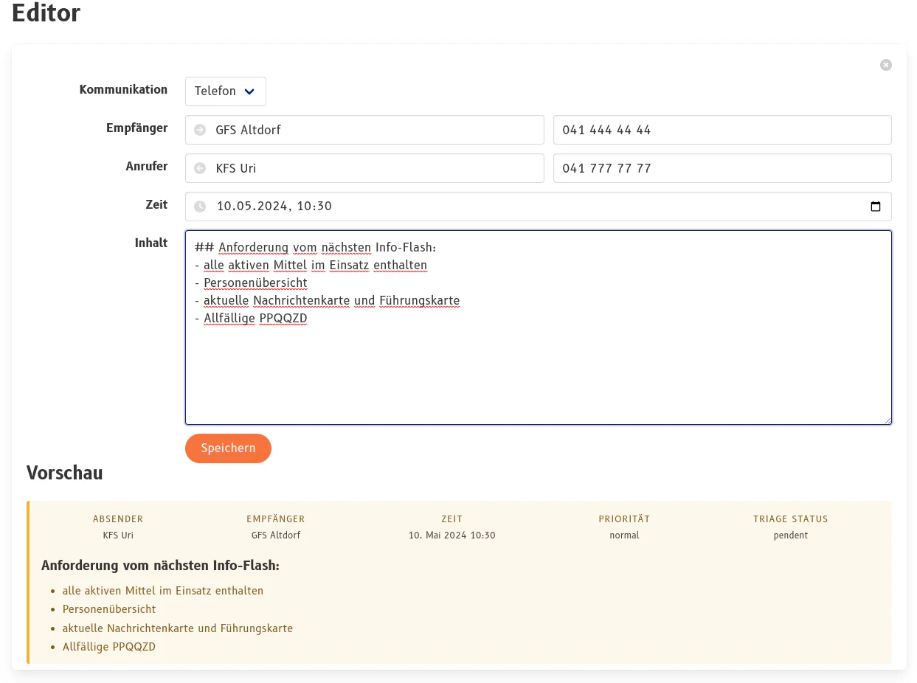Image resolution: width=917 pixels, height=683 pixels.
Task: Click the arrow icon in the Anrufer field
Action: (x=200, y=168)
